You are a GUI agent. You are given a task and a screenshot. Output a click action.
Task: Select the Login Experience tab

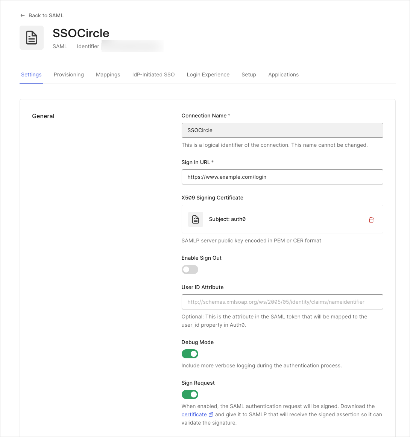[208, 75]
